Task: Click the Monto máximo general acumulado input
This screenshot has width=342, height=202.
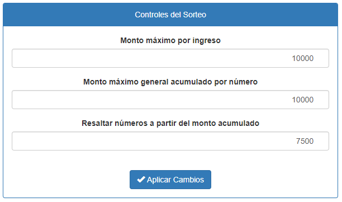Action: (x=170, y=100)
